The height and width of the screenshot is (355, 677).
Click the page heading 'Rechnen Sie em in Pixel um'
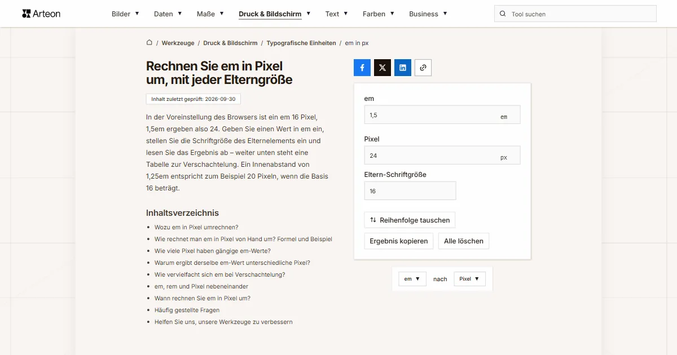pos(219,73)
